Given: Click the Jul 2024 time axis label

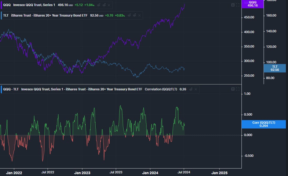Looking at the screenshot, I should coord(184,172).
